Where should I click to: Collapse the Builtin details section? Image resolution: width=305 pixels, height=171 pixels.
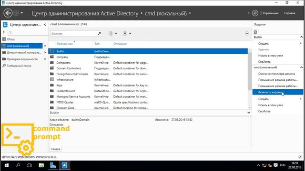pos(249,113)
